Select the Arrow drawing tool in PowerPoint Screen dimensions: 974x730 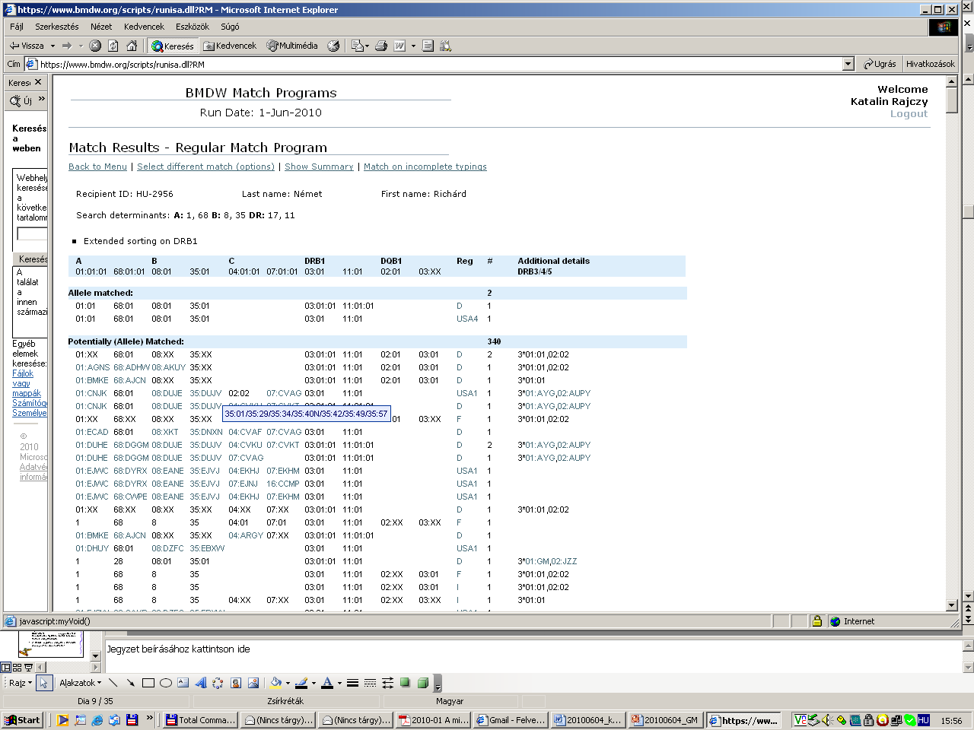coord(131,683)
